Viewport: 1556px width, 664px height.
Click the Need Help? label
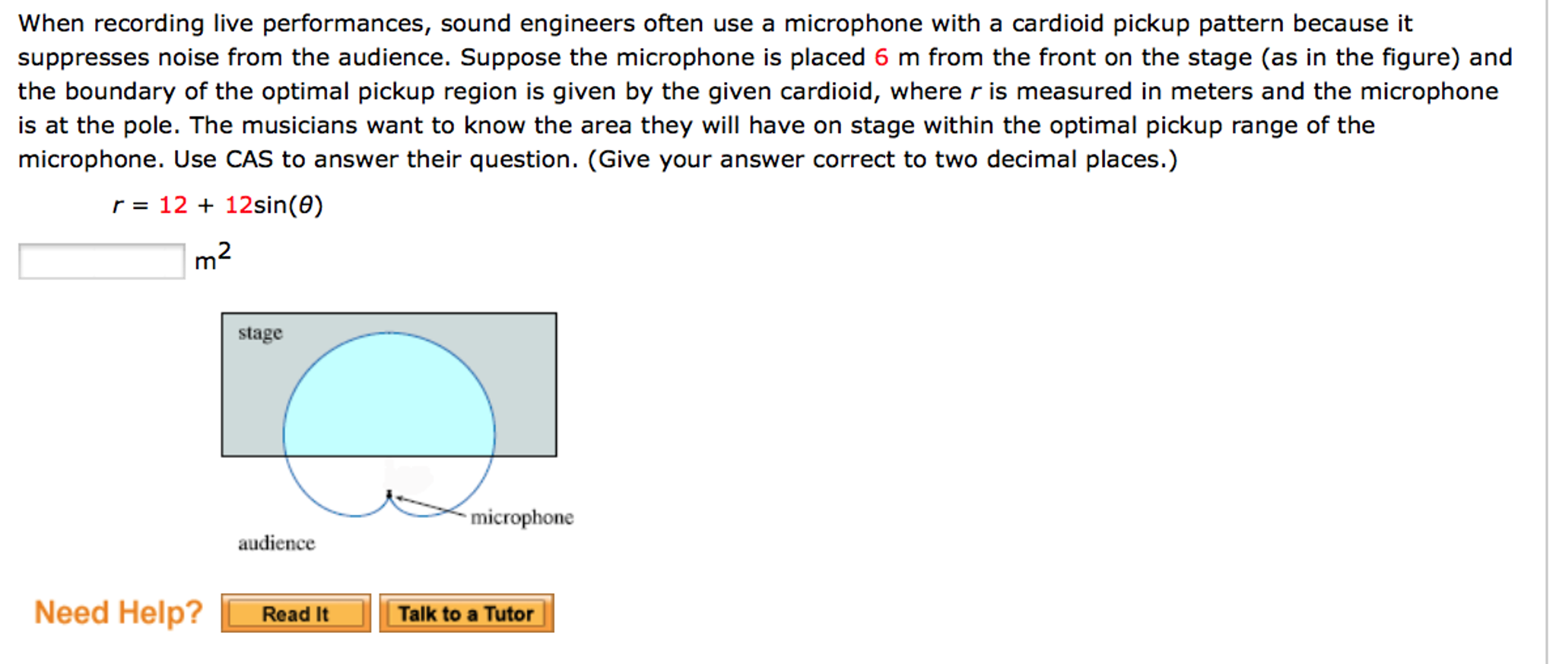(x=118, y=613)
